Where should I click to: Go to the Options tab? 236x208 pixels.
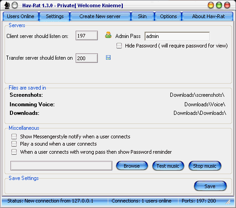169,16
